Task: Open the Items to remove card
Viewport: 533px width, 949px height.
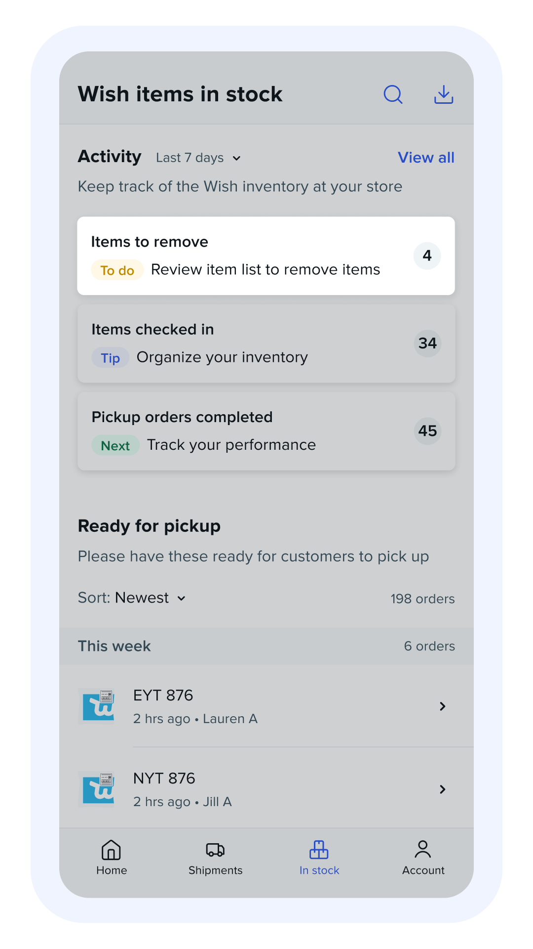Action: (x=266, y=256)
